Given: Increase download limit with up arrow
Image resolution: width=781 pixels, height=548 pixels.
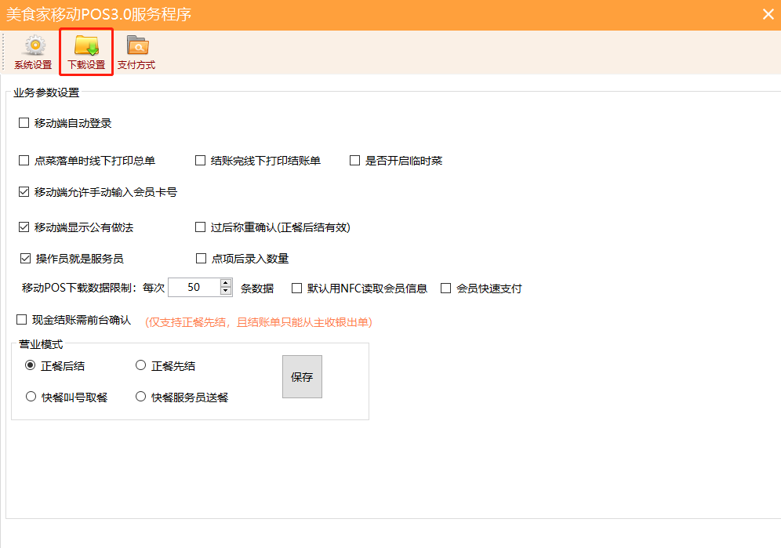Looking at the screenshot, I should coord(226,284).
